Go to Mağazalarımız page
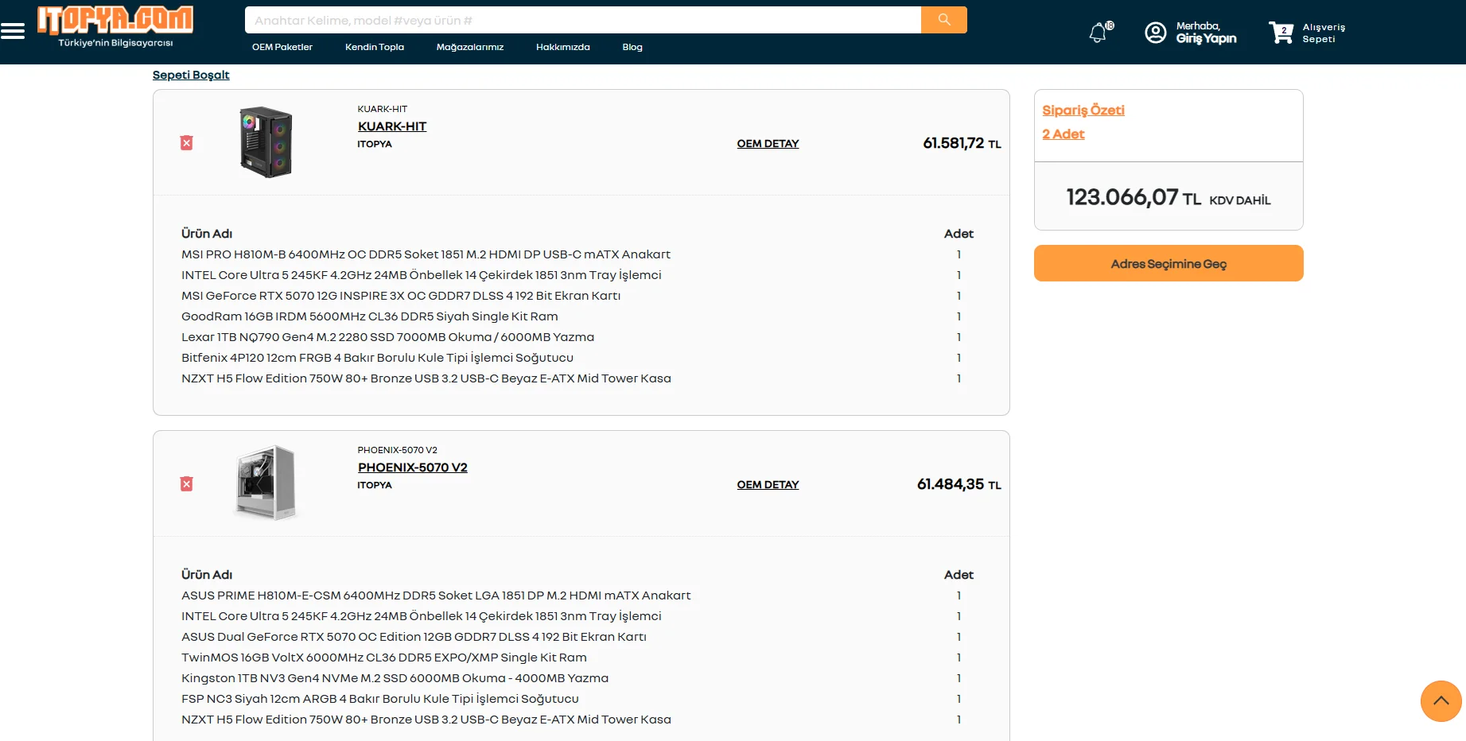The image size is (1466, 741). [470, 47]
